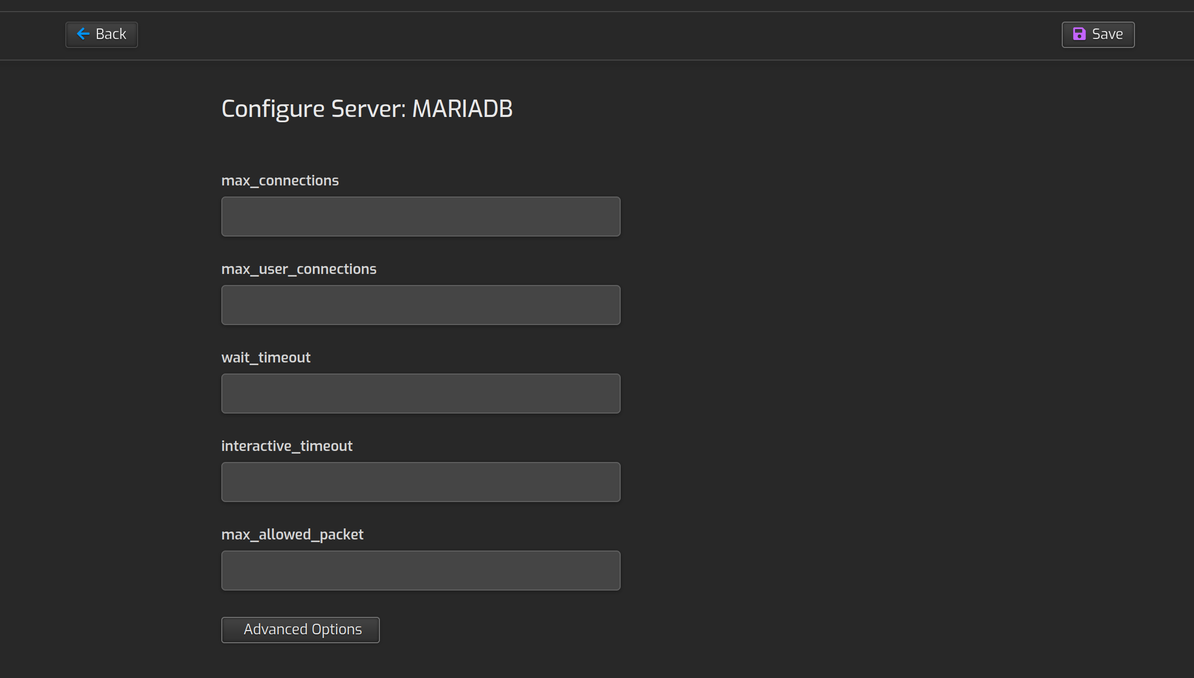Save the MariaDB server configuration
Screen dimensions: 1194x678
click(1098, 34)
